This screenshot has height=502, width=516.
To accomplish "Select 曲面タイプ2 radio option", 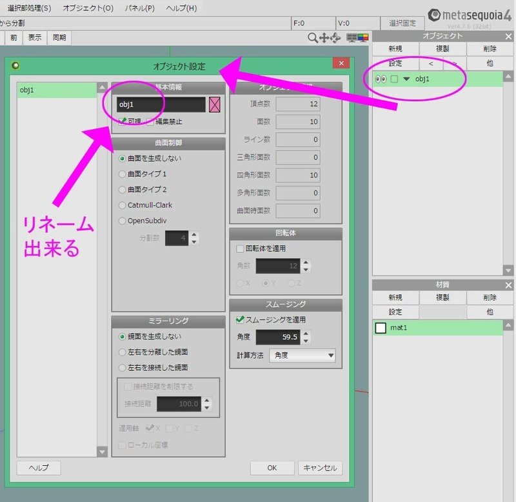I will [x=122, y=190].
